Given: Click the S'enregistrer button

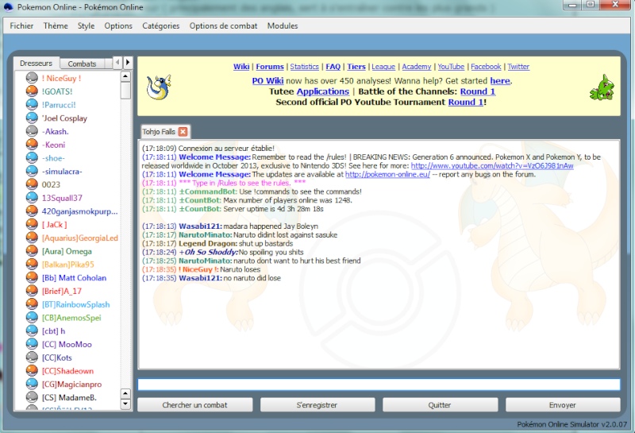Looking at the screenshot, I should click(x=317, y=404).
